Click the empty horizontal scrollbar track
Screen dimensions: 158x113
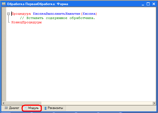point(97,103)
